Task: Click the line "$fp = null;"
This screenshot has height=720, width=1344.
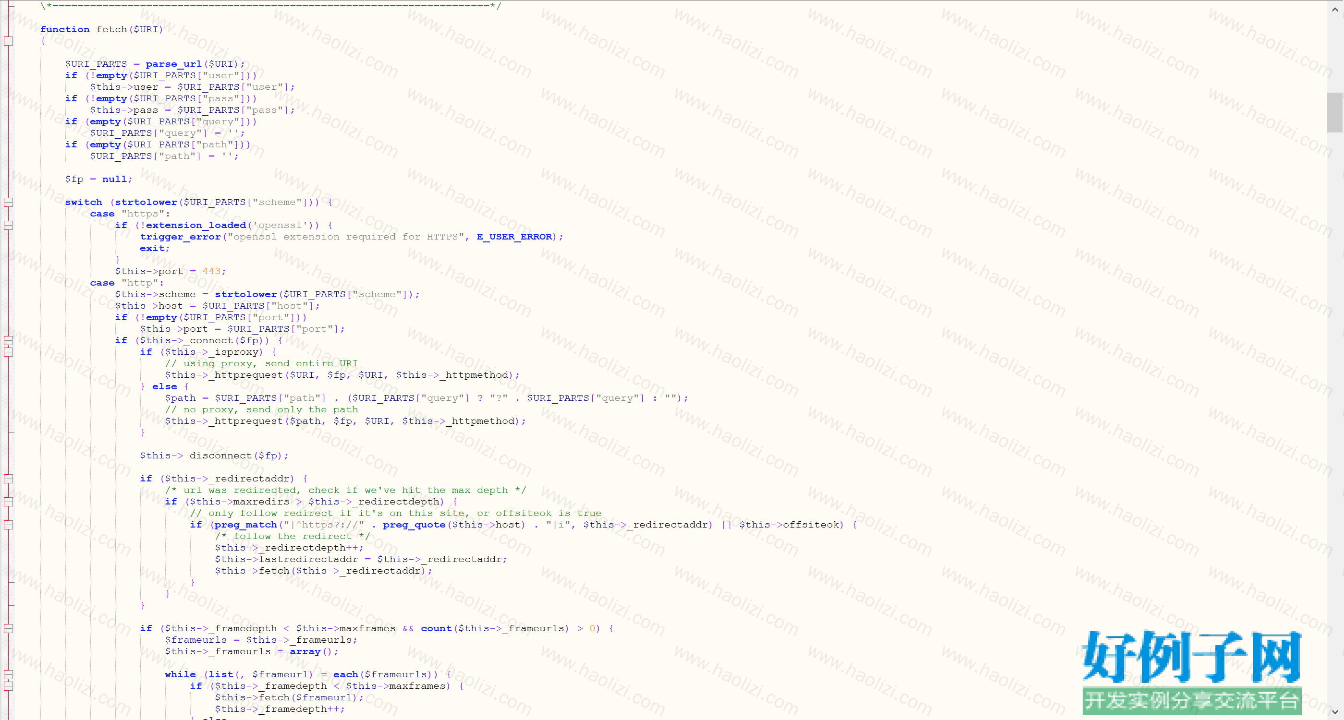Action: [98, 179]
